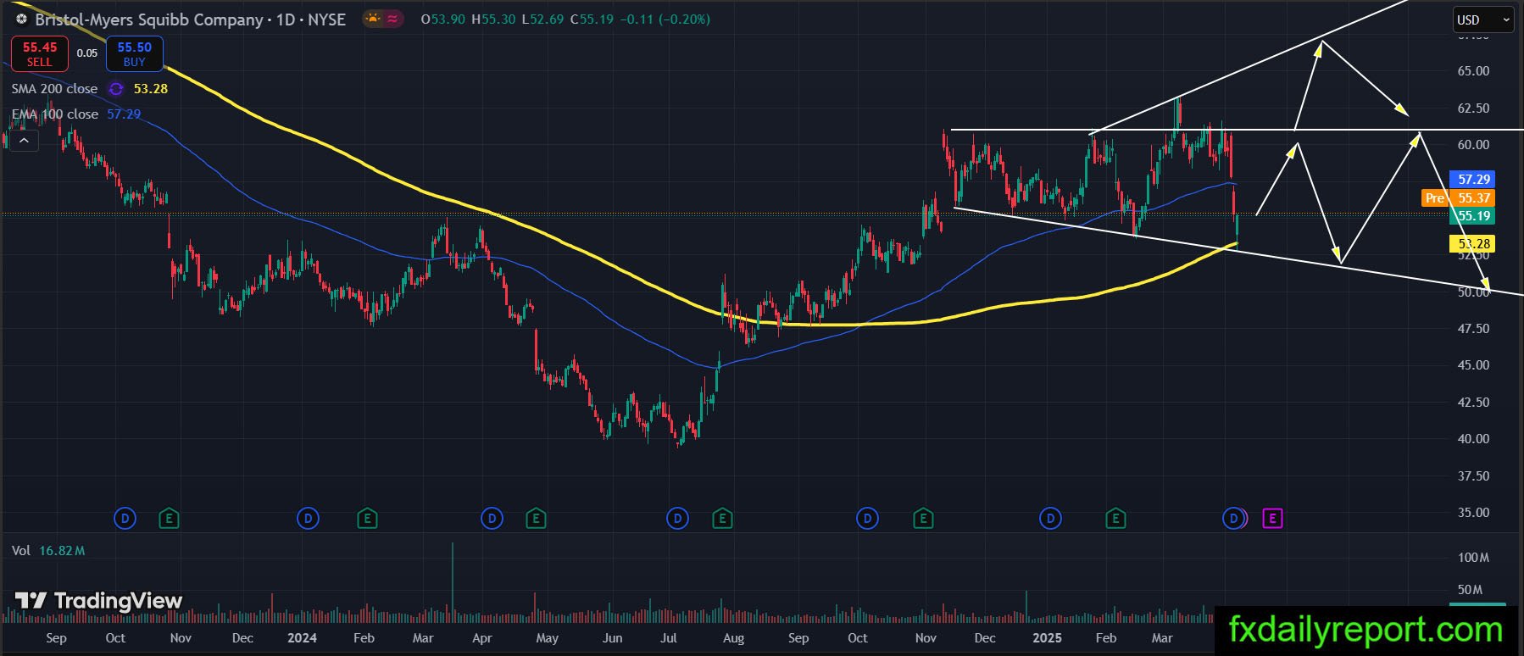1524x656 pixels.
Task: Click the C55.19 close value
Action: click(x=592, y=19)
